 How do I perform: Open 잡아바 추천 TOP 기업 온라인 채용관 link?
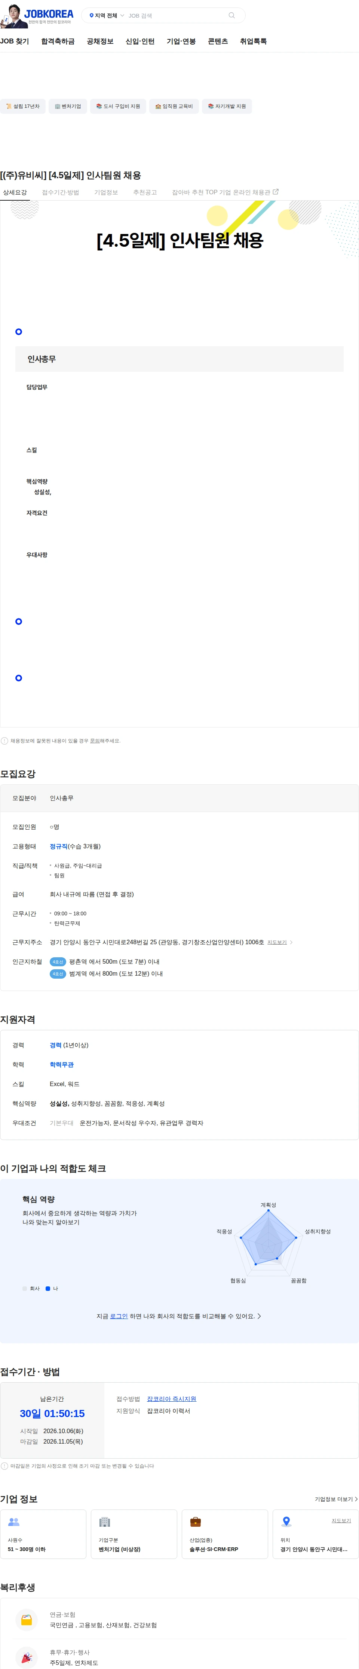click(225, 192)
